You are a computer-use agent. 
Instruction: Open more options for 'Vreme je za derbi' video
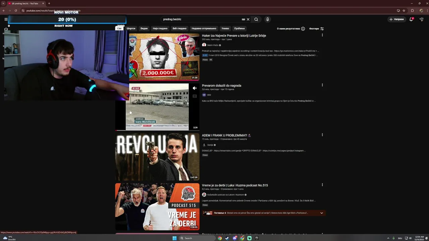pos(322,185)
